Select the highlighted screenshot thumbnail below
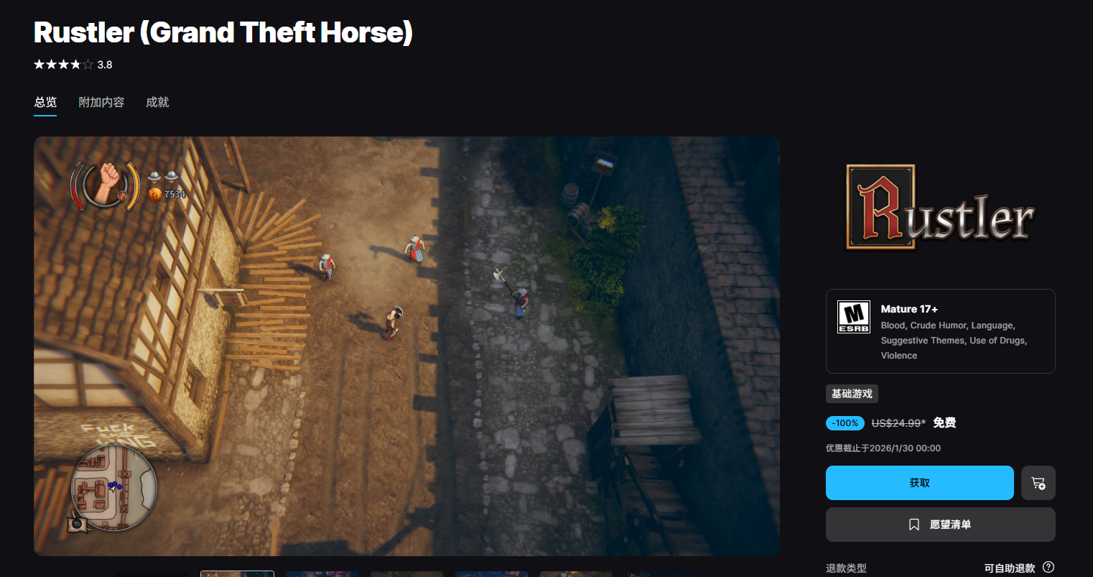The height and width of the screenshot is (577, 1093). click(237, 573)
